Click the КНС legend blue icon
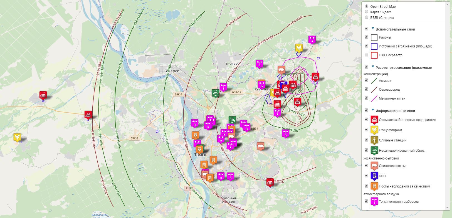Screen dimensions: 452x218 coord(374,176)
